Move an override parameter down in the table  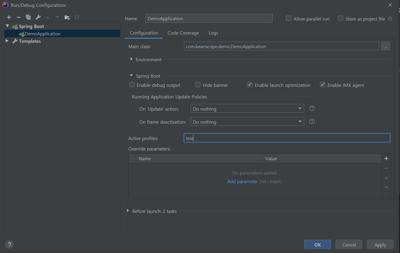[x=386, y=187]
